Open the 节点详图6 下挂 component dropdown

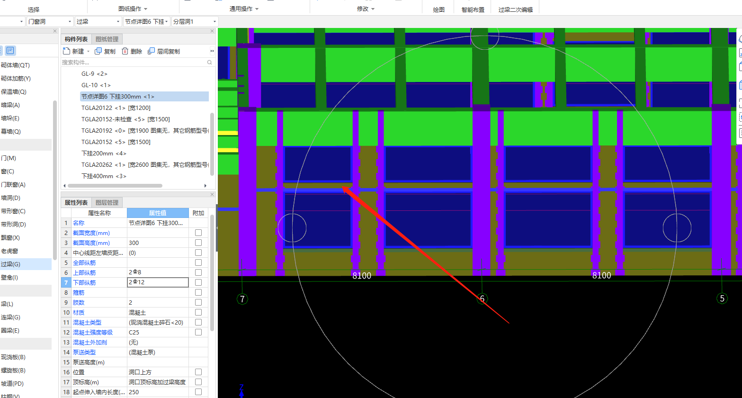(146, 21)
